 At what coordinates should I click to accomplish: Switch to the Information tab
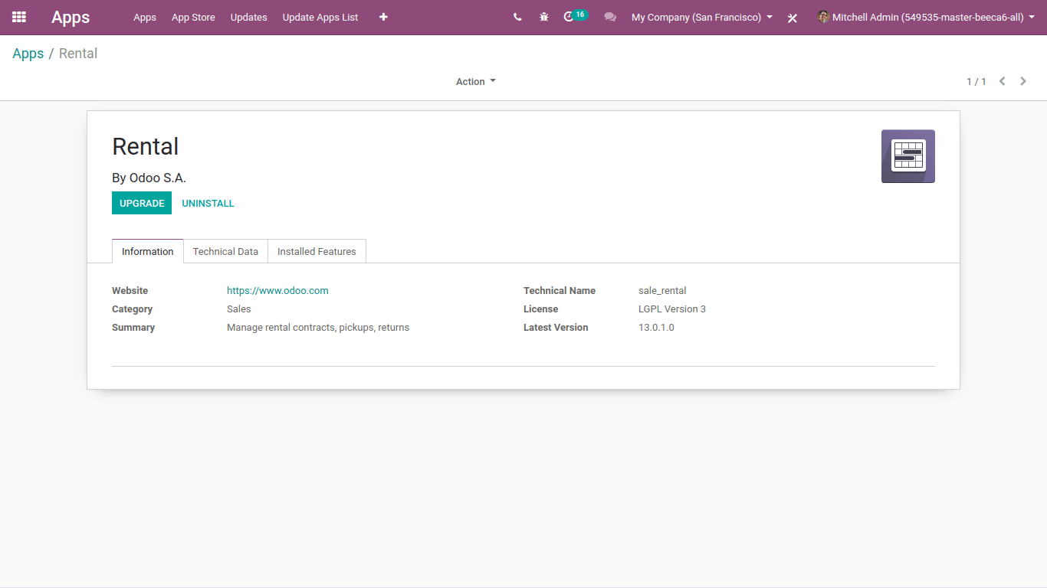click(148, 251)
